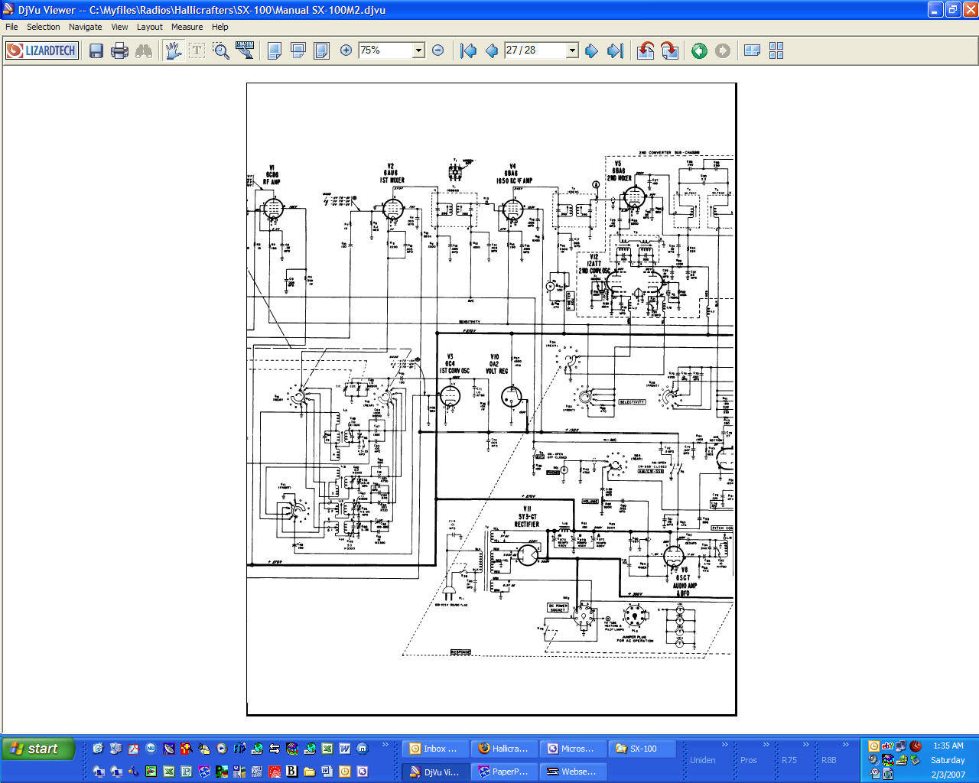Screen dimensions: 979x783
Task: Open the Navigate menu
Action: 85,27
